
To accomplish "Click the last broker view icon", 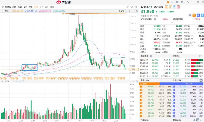I will 201,120.
